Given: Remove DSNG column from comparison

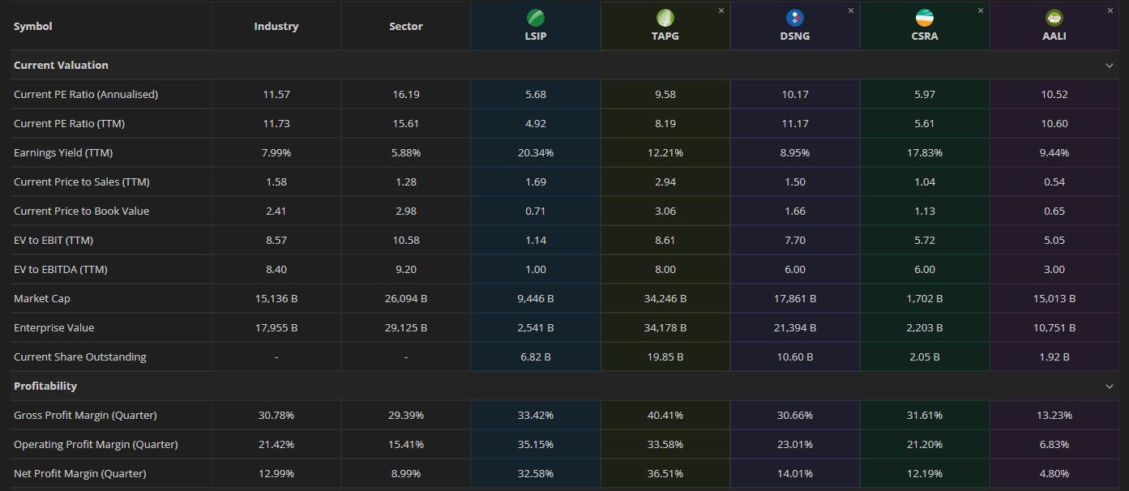Looking at the screenshot, I should pos(851,11).
